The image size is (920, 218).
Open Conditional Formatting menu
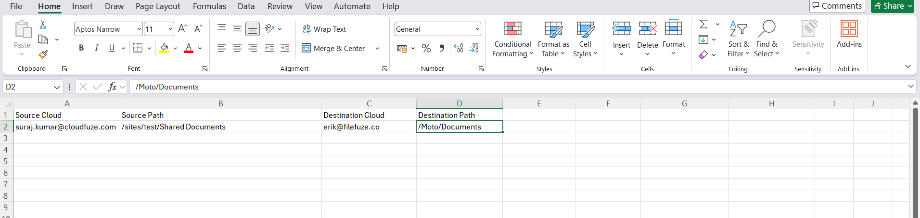pyautogui.click(x=512, y=39)
